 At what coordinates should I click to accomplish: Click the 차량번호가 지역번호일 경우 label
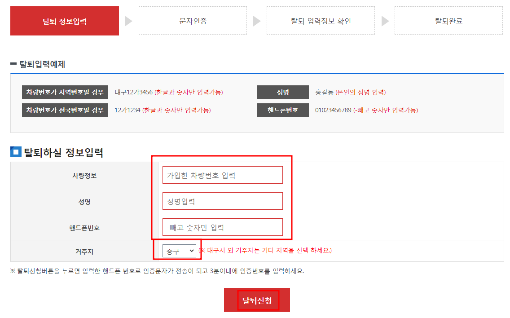point(65,92)
